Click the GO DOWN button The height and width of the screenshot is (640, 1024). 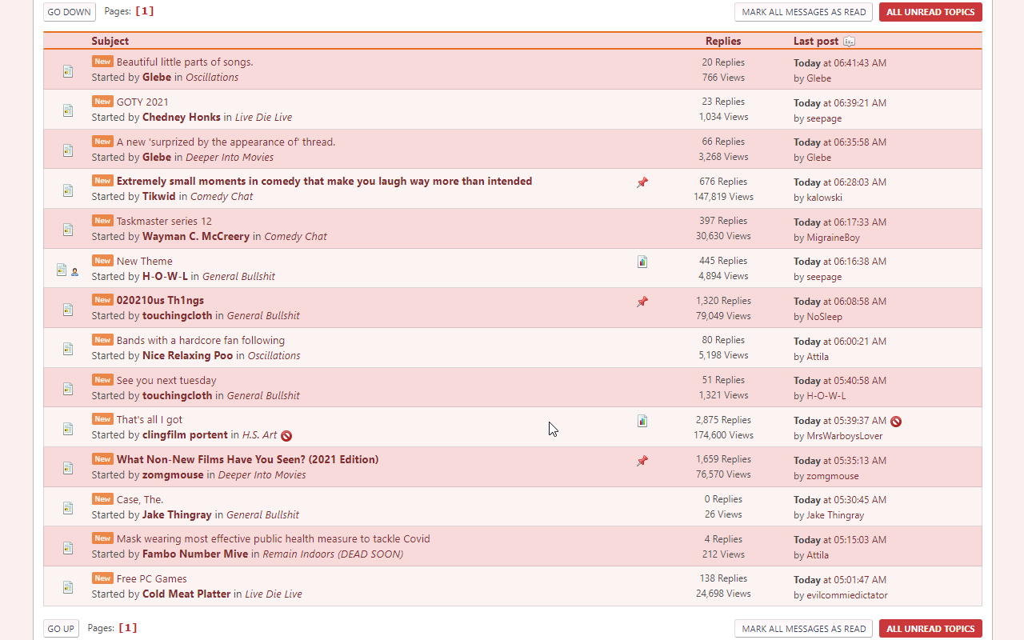pos(70,12)
